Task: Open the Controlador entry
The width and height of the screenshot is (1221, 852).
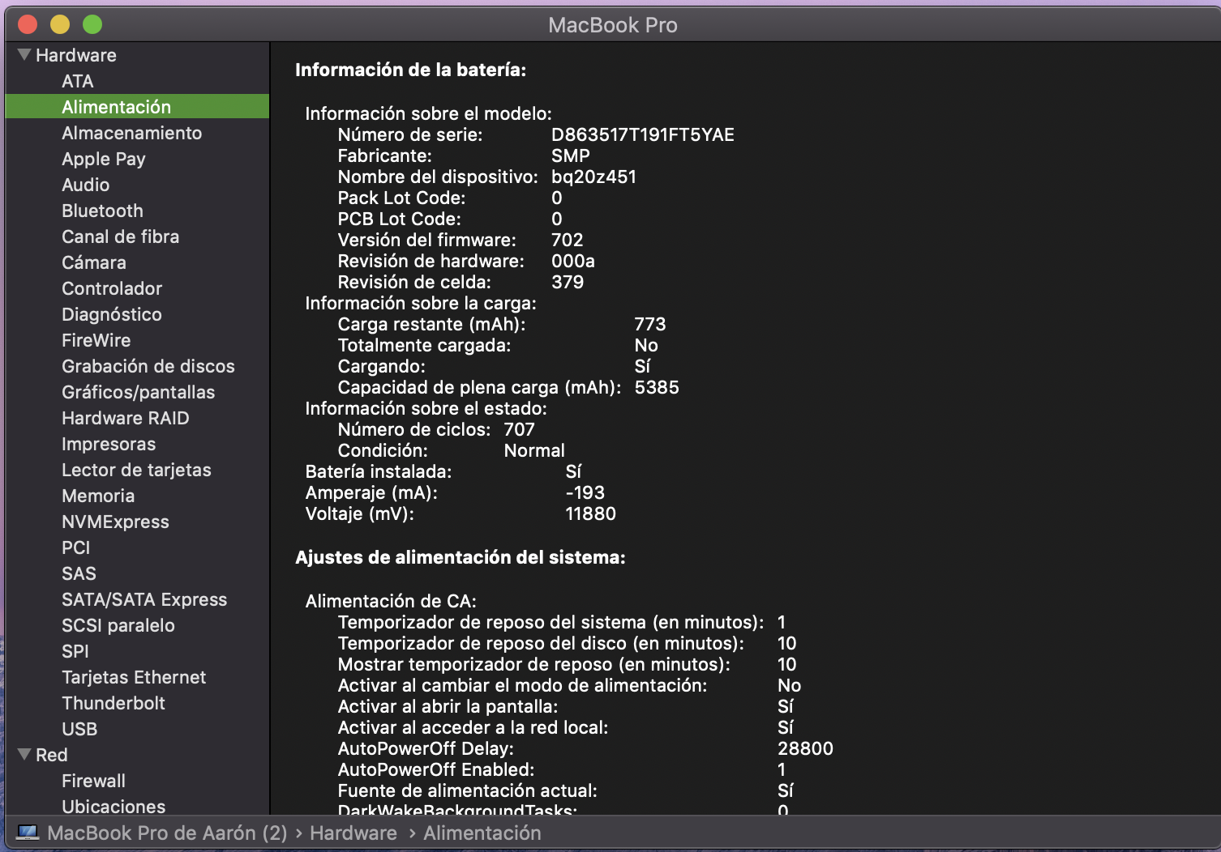Action: [x=112, y=288]
